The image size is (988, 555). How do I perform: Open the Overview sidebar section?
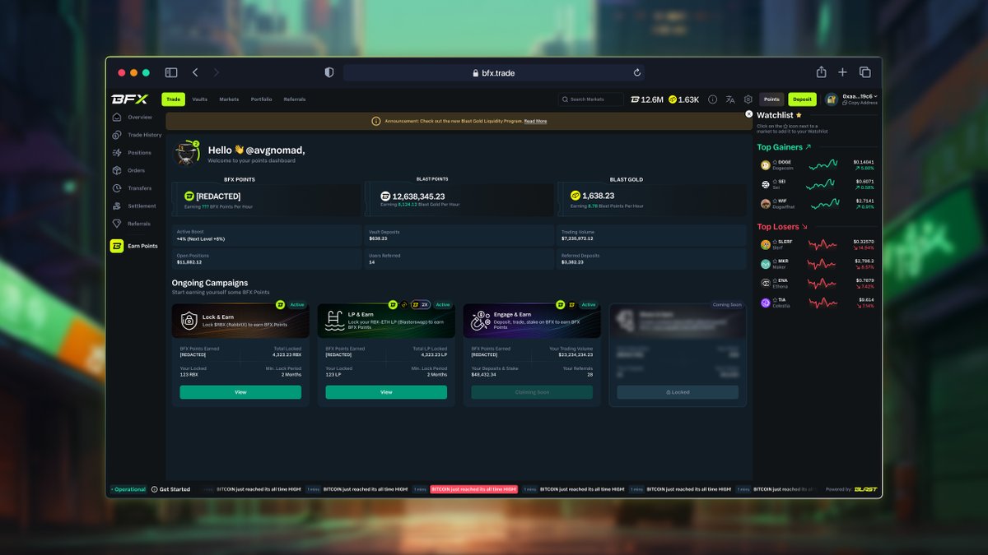(133, 117)
